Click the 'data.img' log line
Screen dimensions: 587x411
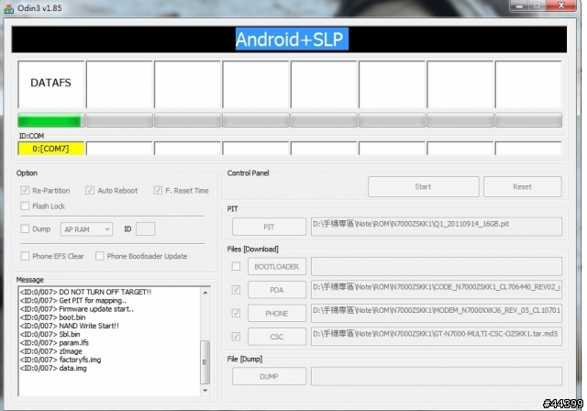tap(53, 368)
